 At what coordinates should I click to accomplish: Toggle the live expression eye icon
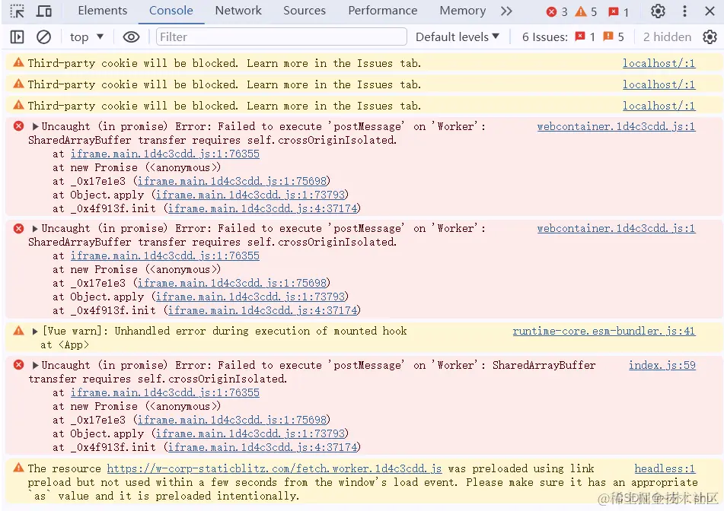pyautogui.click(x=131, y=37)
